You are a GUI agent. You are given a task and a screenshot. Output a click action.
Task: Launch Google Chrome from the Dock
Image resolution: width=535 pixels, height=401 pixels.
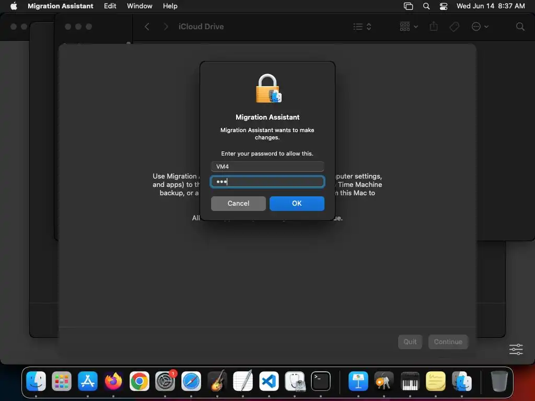tap(139, 381)
